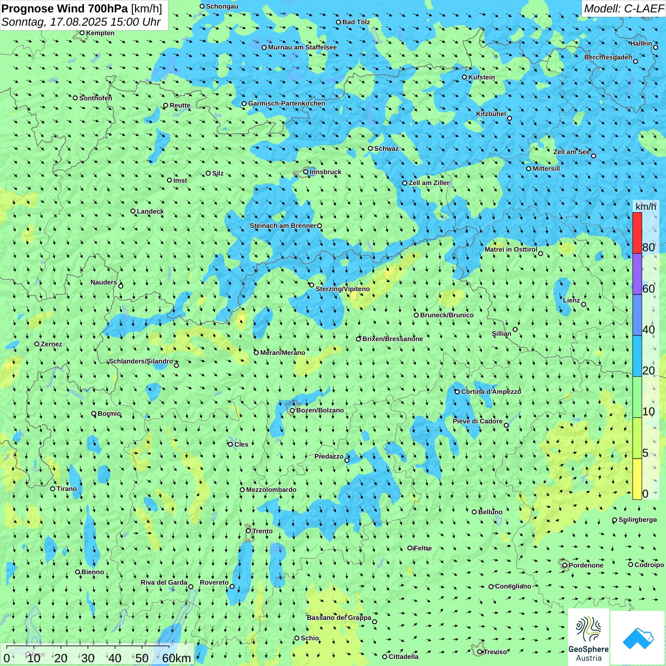The image size is (666, 666).
Task: Click the Codroipo city label
Action: pos(649,565)
